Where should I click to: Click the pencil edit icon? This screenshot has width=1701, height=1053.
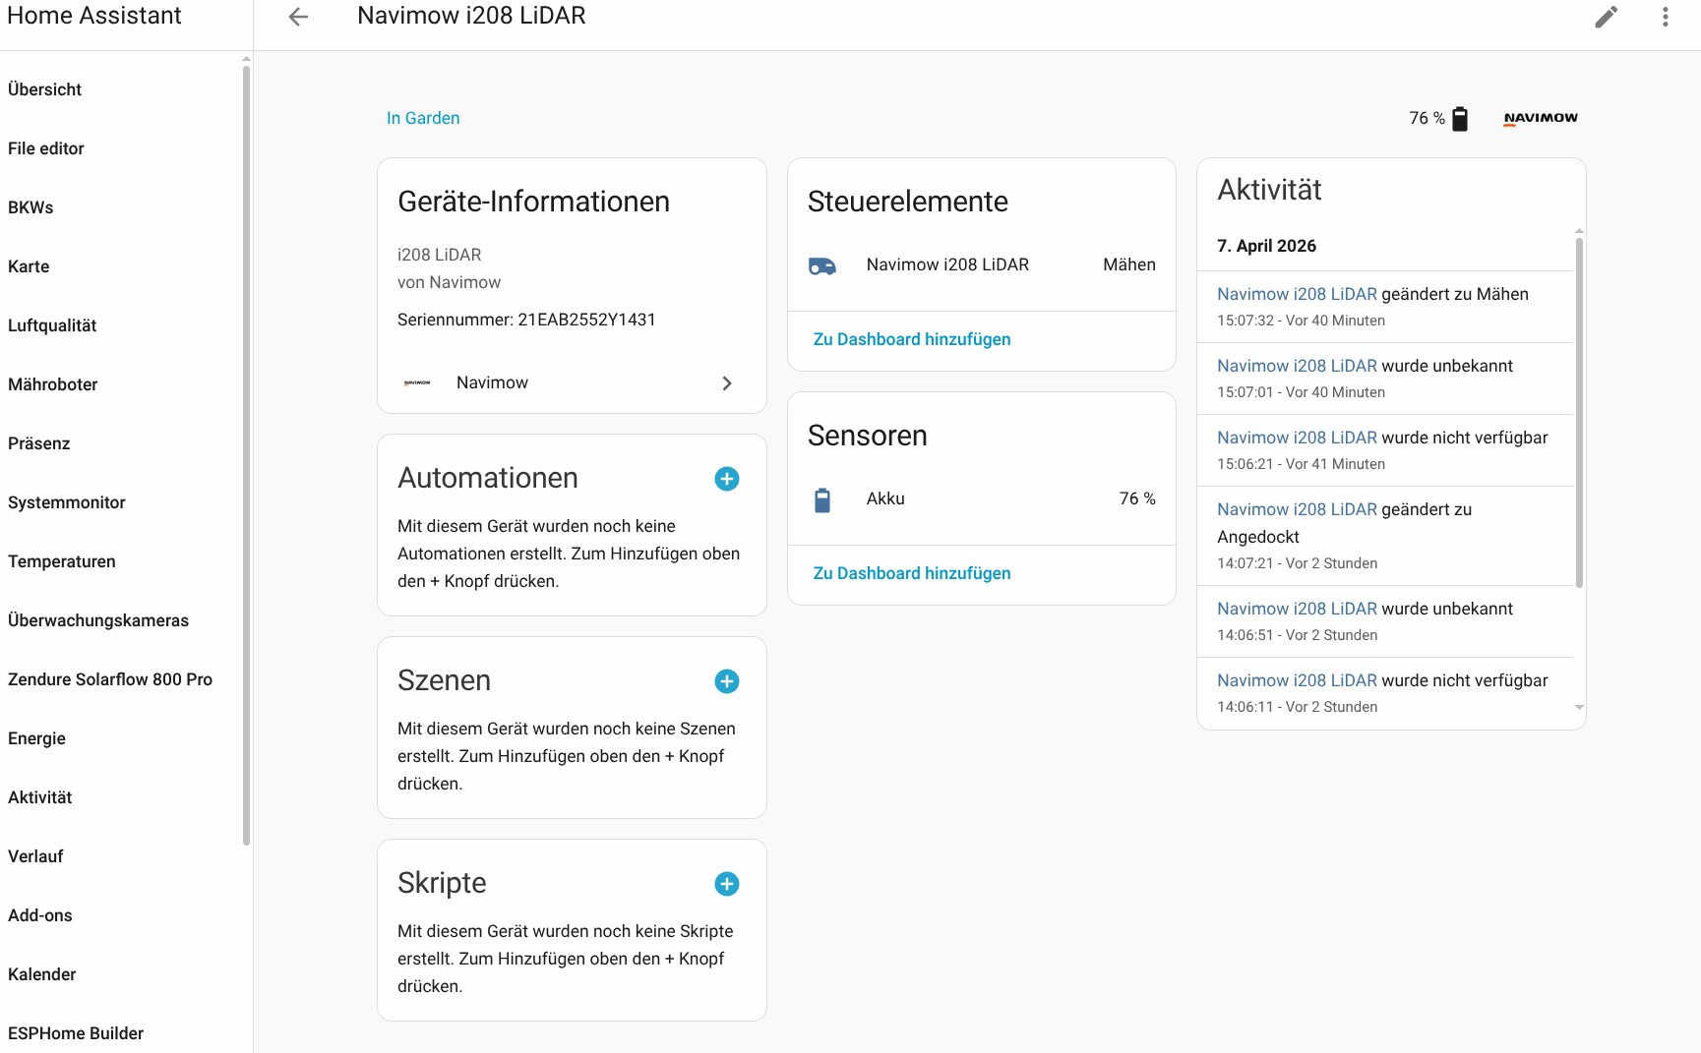pos(1606,17)
